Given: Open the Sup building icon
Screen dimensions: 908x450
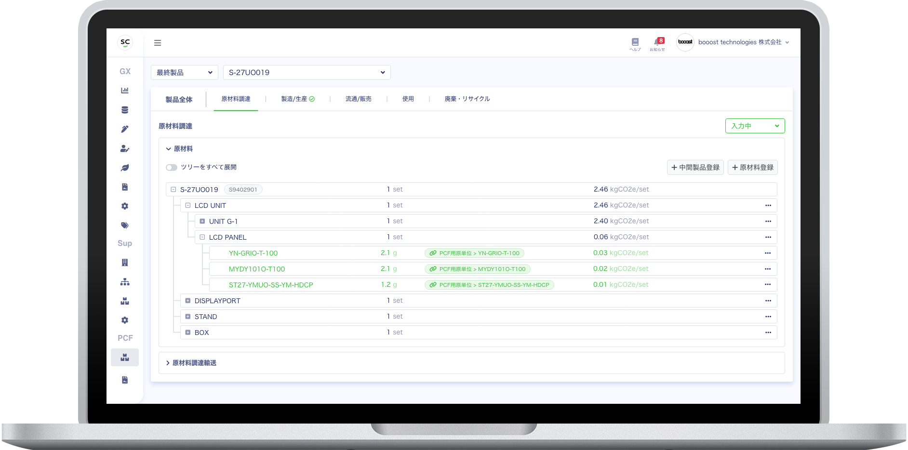Looking at the screenshot, I should click(x=125, y=262).
